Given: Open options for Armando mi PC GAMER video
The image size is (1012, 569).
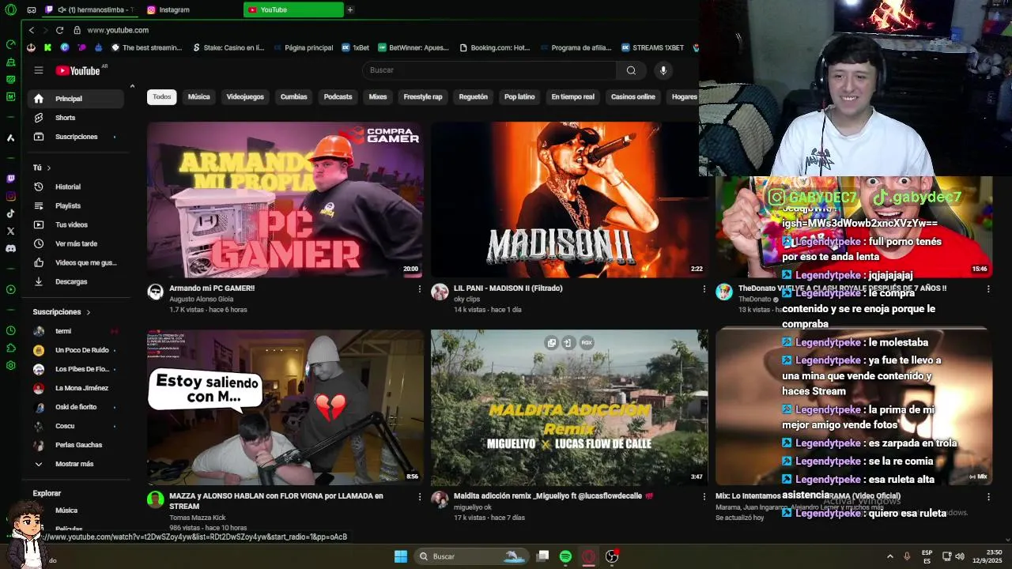Looking at the screenshot, I should 420,289.
